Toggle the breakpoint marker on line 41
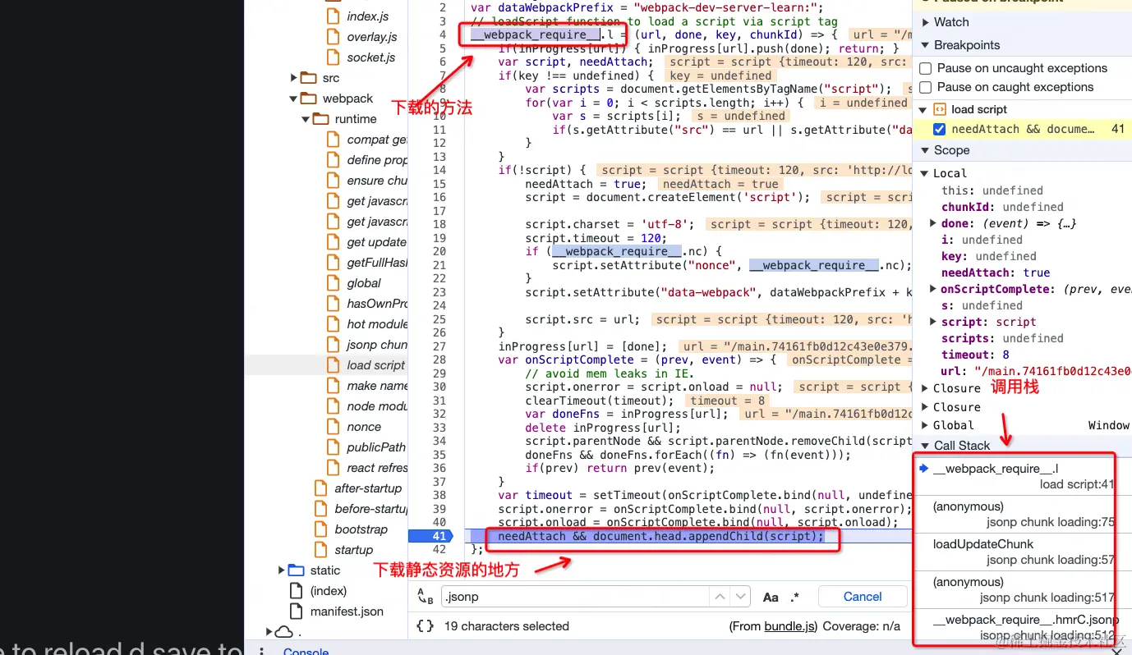The height and width of the screenshot is (655, 1132). click(x=430, y=536)
